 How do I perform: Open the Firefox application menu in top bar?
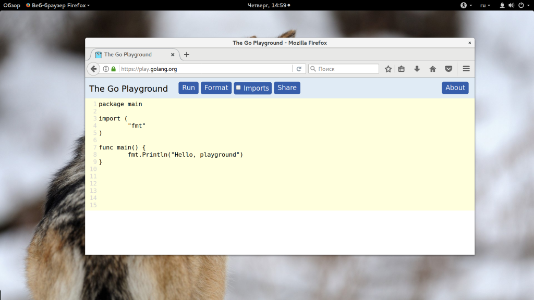coord(58,5)
